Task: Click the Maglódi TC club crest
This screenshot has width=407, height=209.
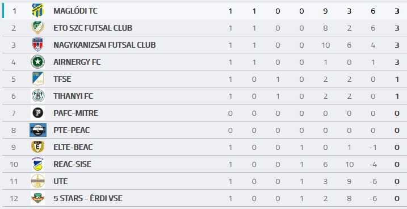Action: 37,11
